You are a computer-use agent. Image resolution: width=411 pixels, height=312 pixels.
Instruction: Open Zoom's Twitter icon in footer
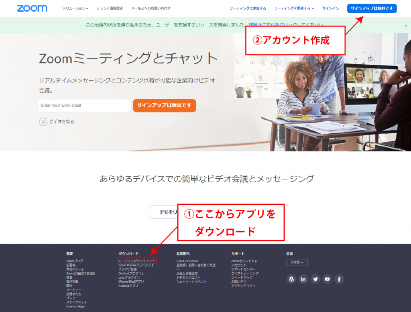point(315,279)
